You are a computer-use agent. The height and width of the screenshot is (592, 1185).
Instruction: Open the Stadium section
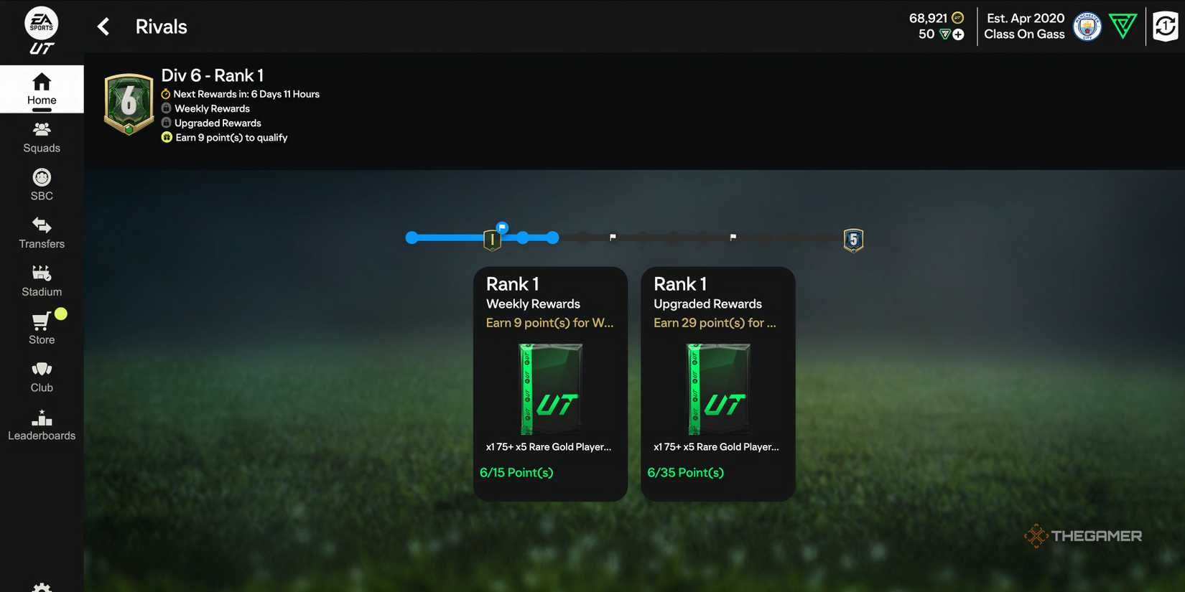click(42, 281)
